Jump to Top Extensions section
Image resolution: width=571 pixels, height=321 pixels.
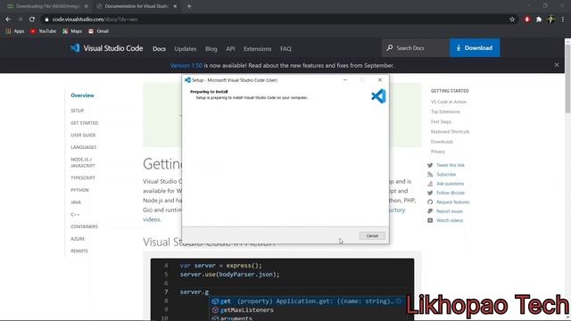click(x=445, y=111)
